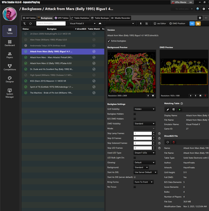Open System Manager in sidebar
Viewport: 209px width, 211px height.
[10, 93]
